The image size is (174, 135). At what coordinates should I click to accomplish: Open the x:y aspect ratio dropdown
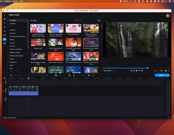(x=156, y=71)
